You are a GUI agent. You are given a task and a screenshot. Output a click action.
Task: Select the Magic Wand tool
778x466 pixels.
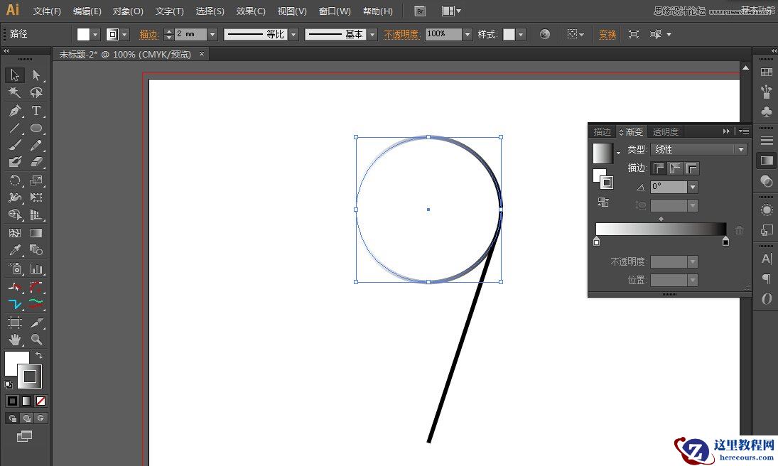click(x=13, y=92)
